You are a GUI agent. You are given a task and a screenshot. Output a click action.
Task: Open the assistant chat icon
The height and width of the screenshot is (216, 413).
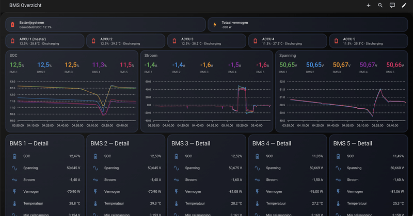392,5
